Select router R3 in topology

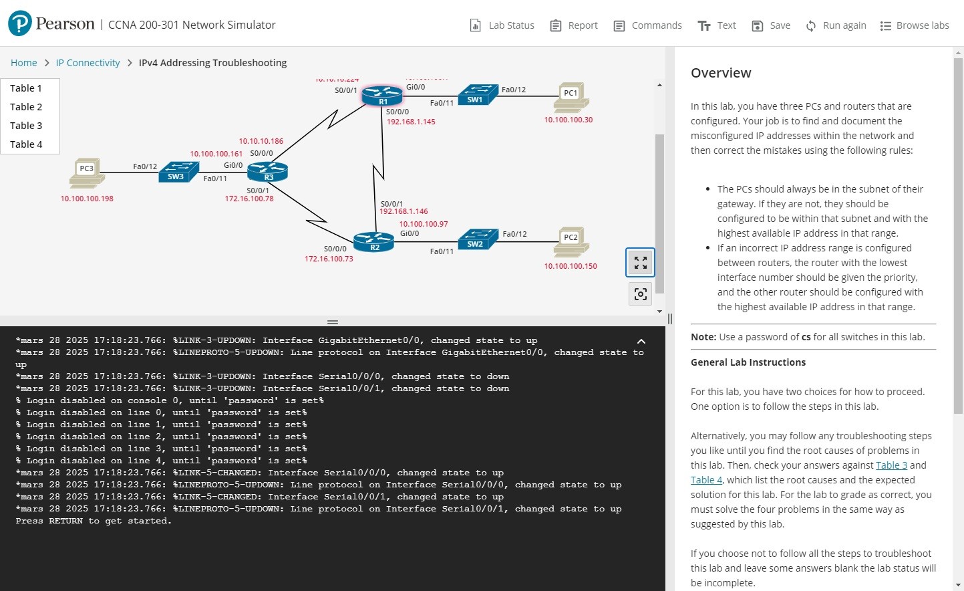(x=268, y=172)
